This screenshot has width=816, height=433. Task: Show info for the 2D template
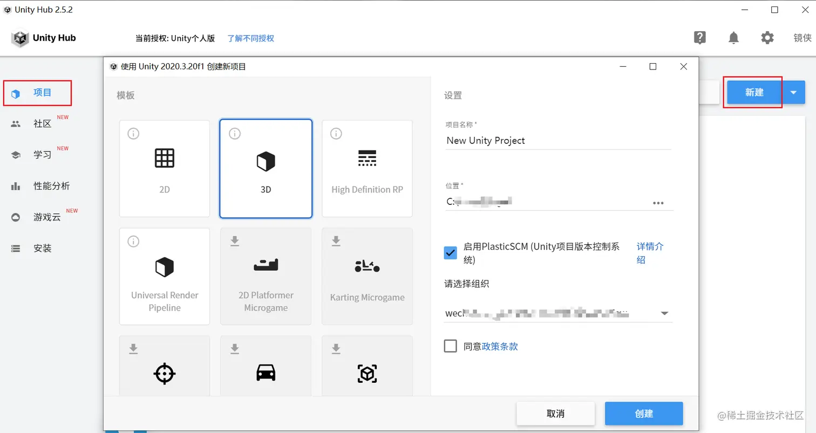(133, 133)
